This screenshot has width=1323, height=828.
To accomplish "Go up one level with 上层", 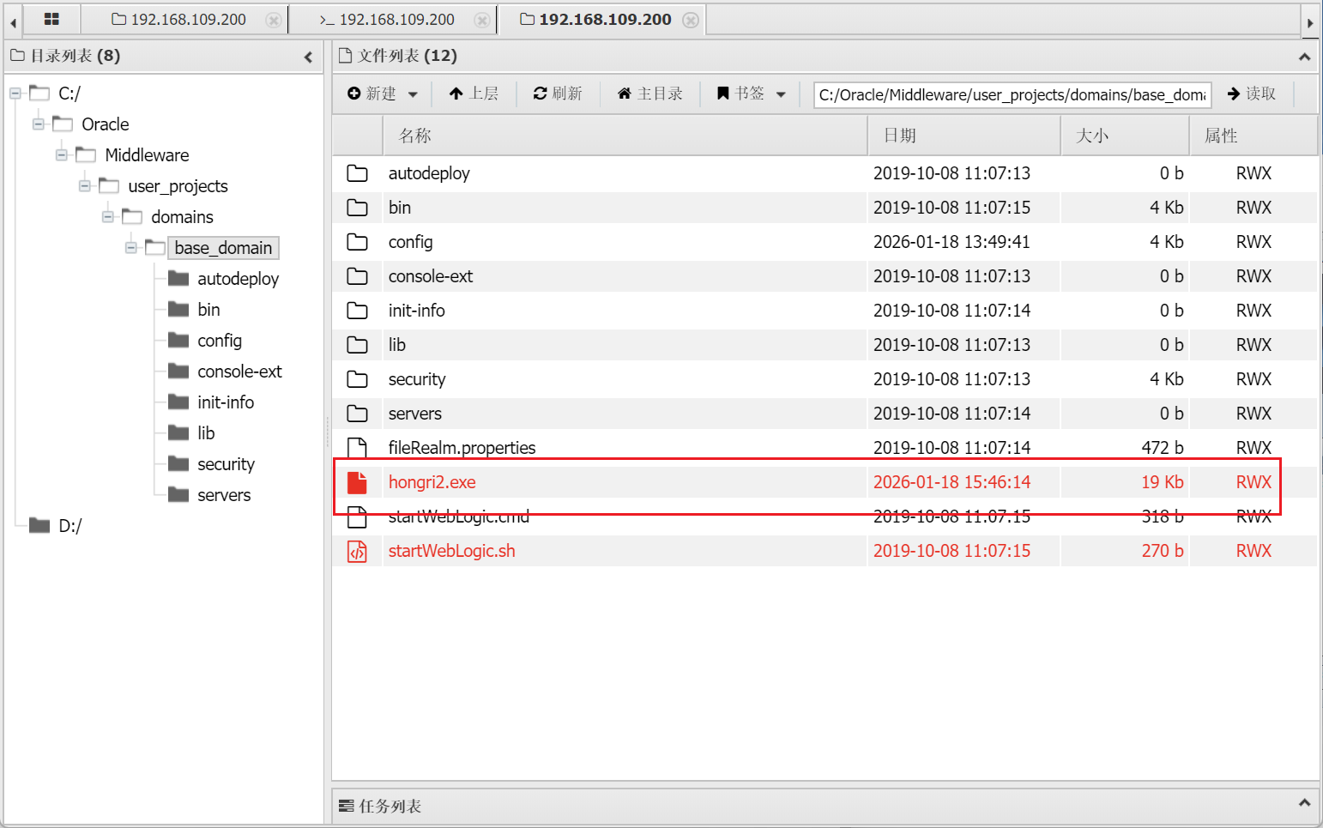I will click(x=474, y=94).
